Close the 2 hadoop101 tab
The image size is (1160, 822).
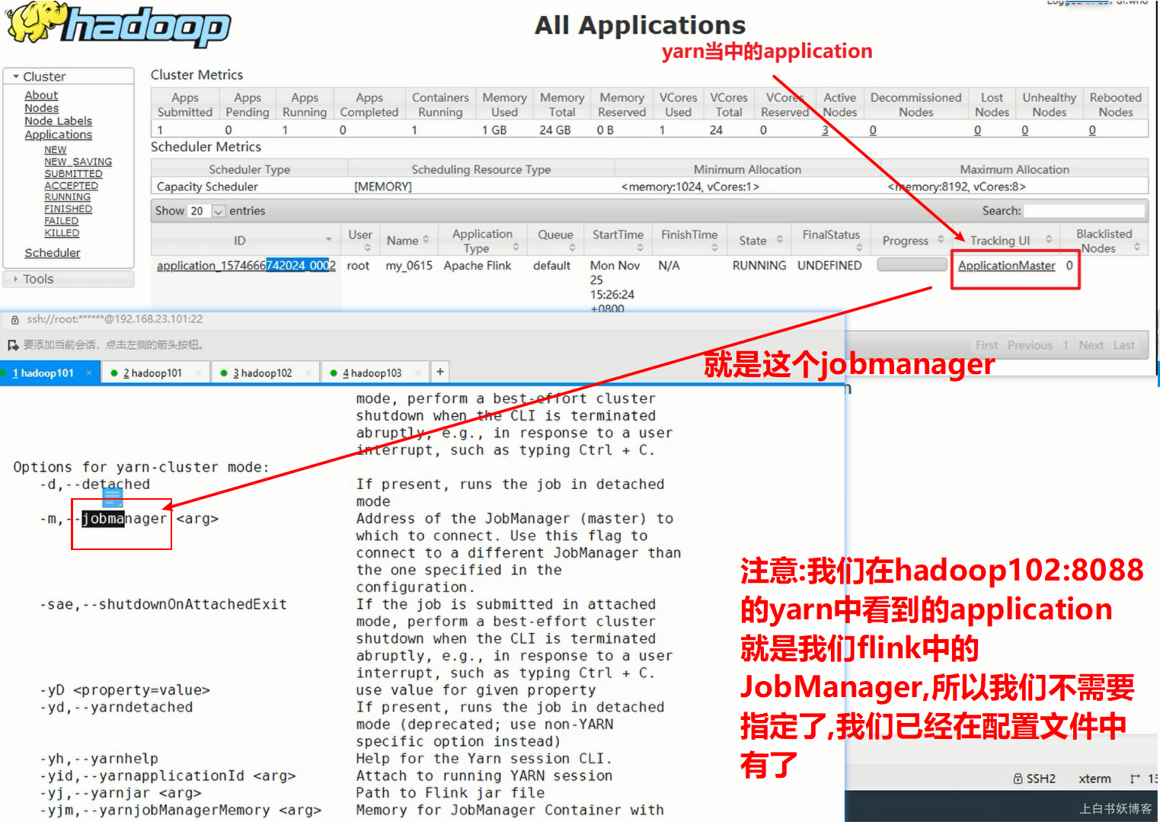[x=199, y=373]
